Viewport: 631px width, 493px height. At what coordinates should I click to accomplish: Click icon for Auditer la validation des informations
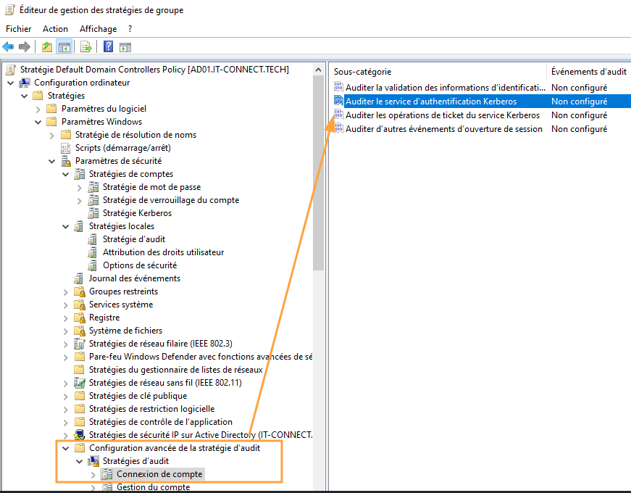coord(338,87)
